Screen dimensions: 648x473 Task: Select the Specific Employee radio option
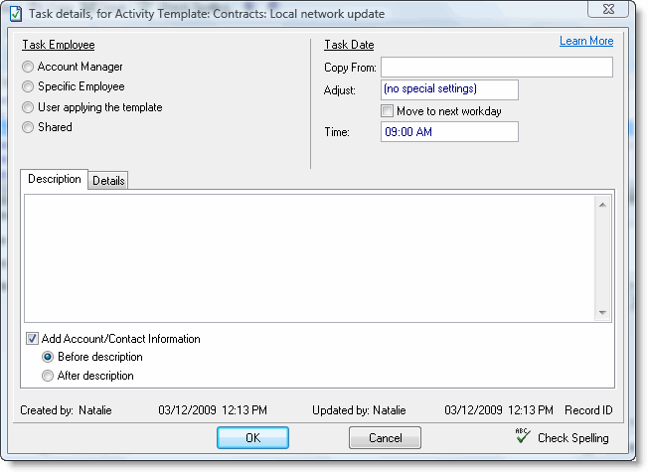coord(28,87)
